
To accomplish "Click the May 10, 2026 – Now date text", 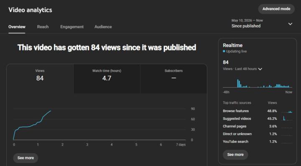I will coord(247,20).
